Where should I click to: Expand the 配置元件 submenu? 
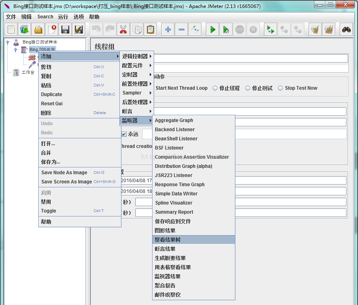coord(137,65)
